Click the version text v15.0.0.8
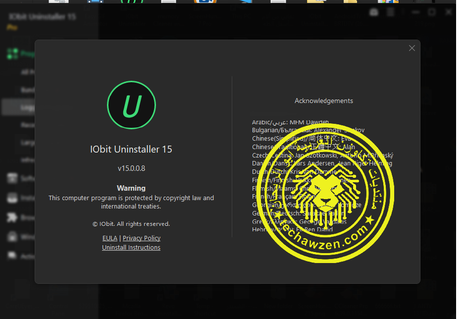 131,168
